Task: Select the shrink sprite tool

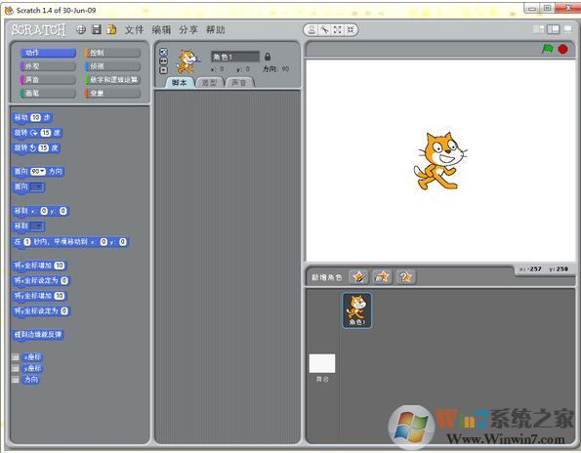Action: tap(350, 30)
